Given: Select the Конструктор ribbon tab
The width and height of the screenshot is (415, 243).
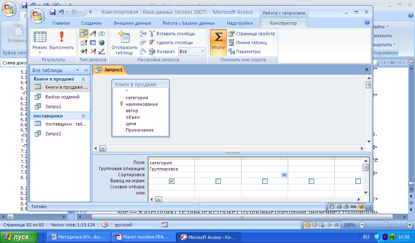Looking at the screenshot, I should 283,23.
